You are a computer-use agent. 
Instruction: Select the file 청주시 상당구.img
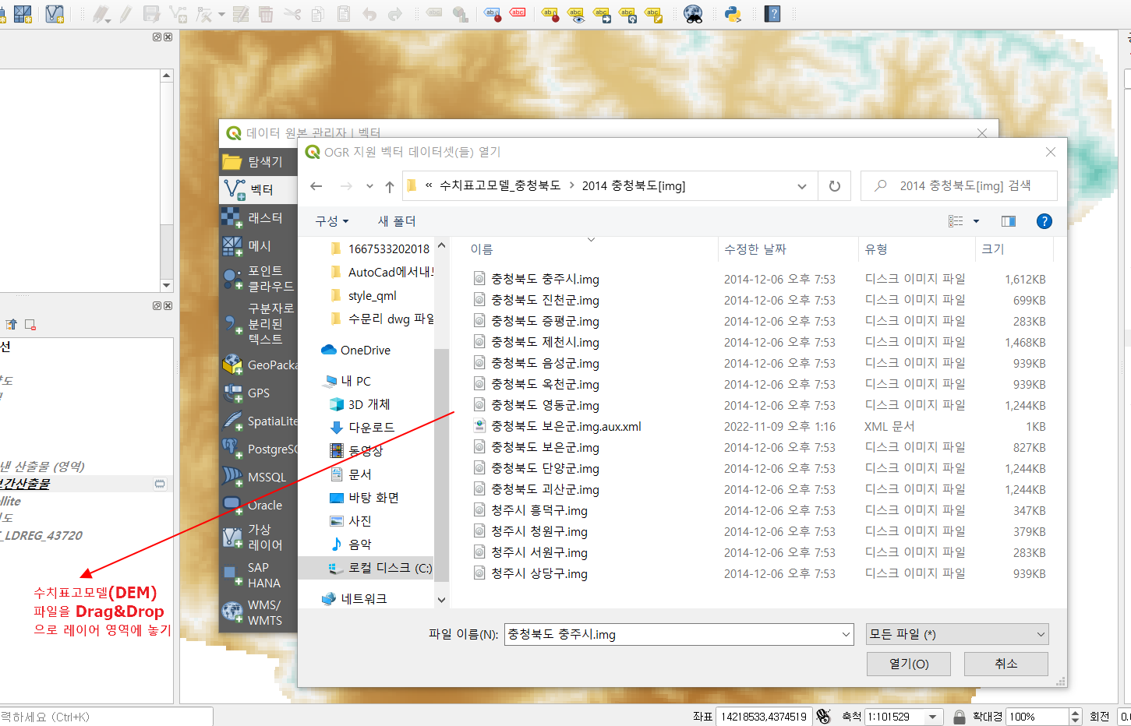point(539,573)
